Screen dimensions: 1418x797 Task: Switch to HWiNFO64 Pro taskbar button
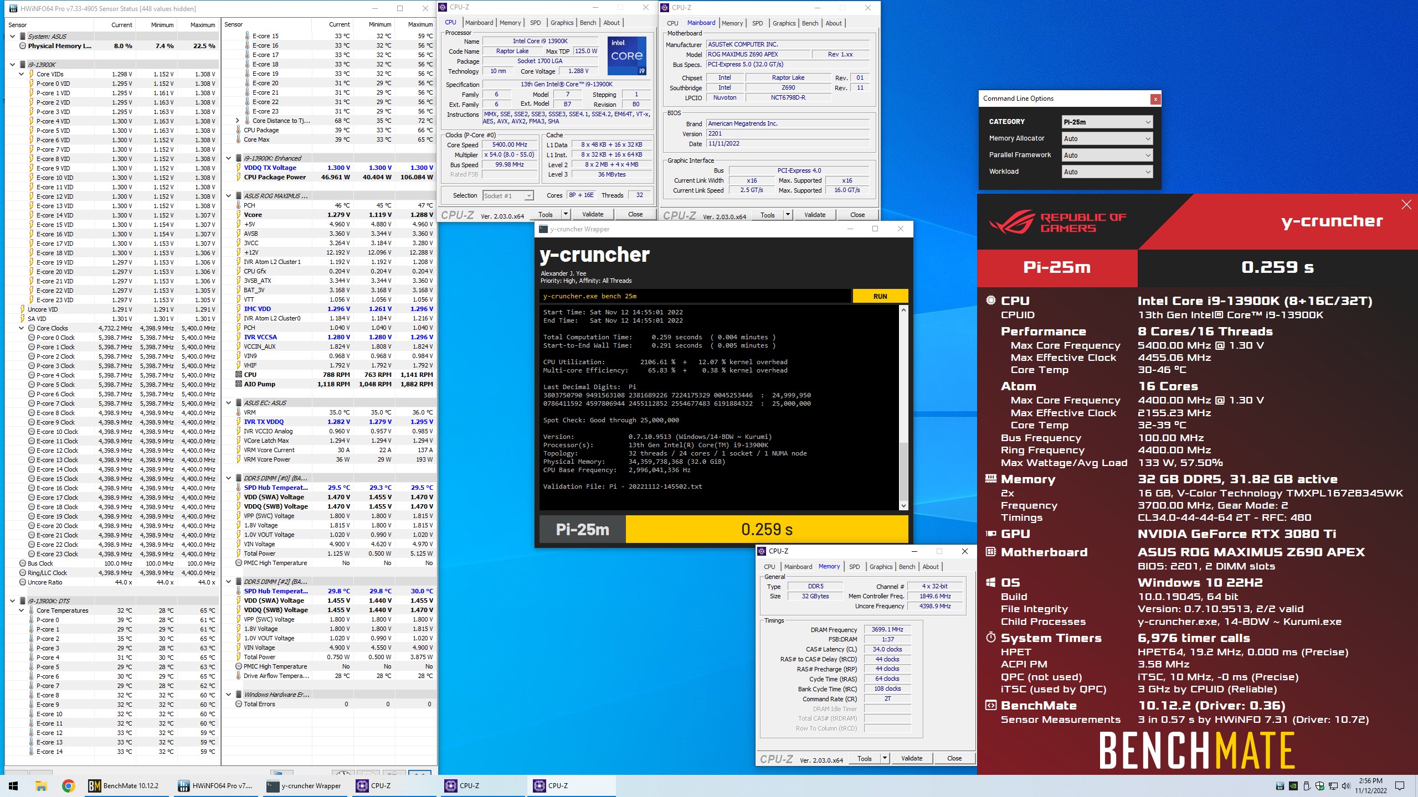coord(216,785)
